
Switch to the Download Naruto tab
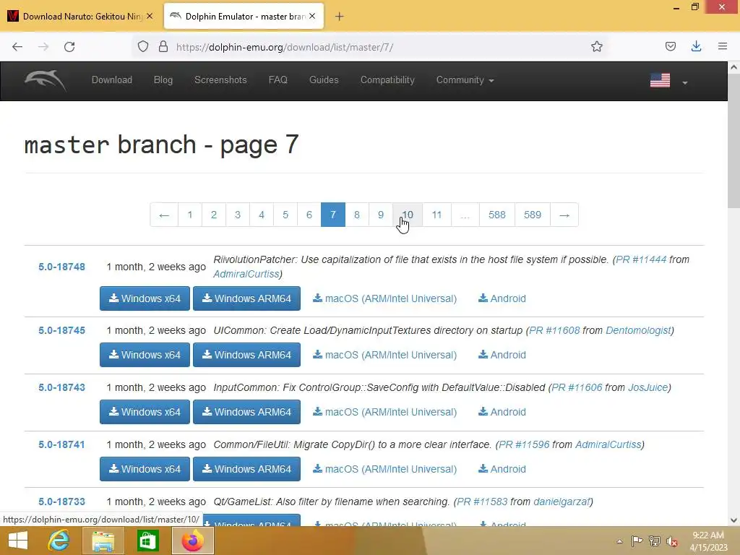pos(81,17)
